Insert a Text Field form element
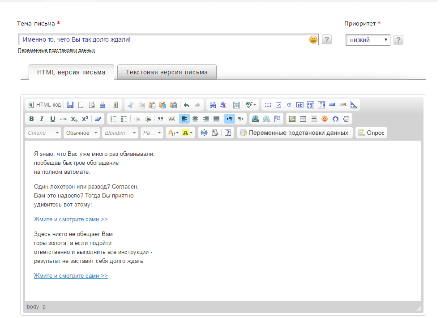445x318 pixels. coord(300,105)
